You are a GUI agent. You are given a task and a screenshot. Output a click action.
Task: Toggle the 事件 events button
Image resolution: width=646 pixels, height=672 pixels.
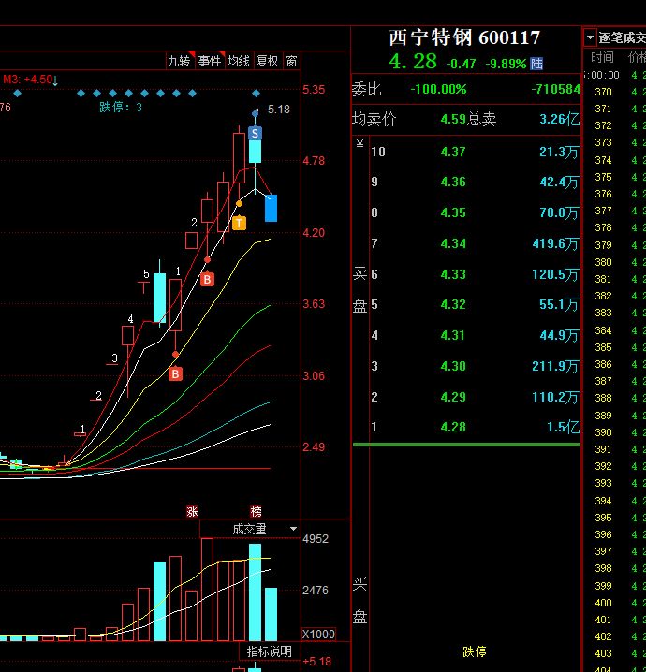[x=210, y=61]
